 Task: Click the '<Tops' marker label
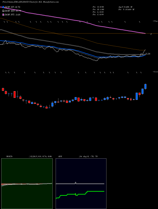click(x=155, y=21)
